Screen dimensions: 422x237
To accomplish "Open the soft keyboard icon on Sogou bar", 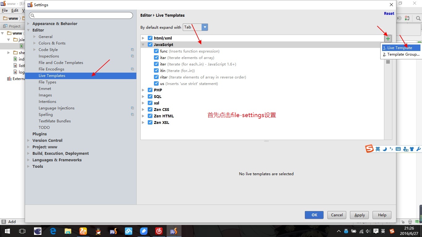I will pyautogui.click(x=398, y=149).
